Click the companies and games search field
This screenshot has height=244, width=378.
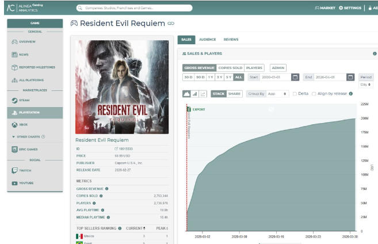click(x=135, y=8)
